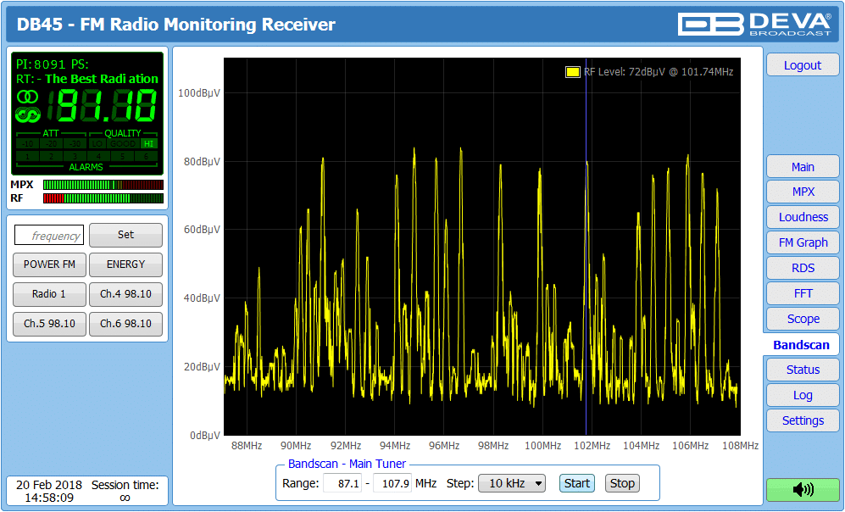Click the speaker audio listen button
This screenshot has width=845, height=512.
[x=802, y=489]
